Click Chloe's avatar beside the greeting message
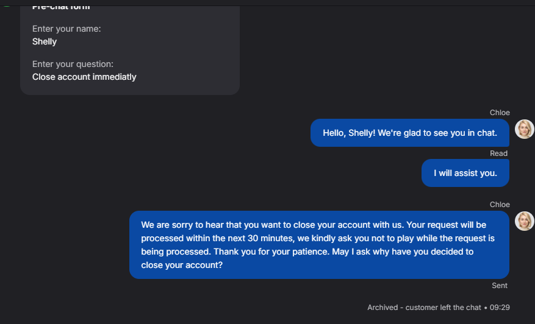Viewport: 535px width, 324px height. 524,129
